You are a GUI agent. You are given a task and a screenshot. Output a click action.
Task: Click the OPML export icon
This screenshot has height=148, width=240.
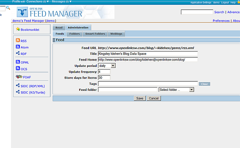tap(18, 62)
